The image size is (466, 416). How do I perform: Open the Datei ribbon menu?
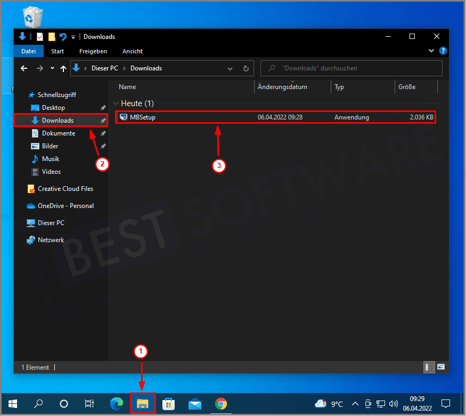(28, 51)
